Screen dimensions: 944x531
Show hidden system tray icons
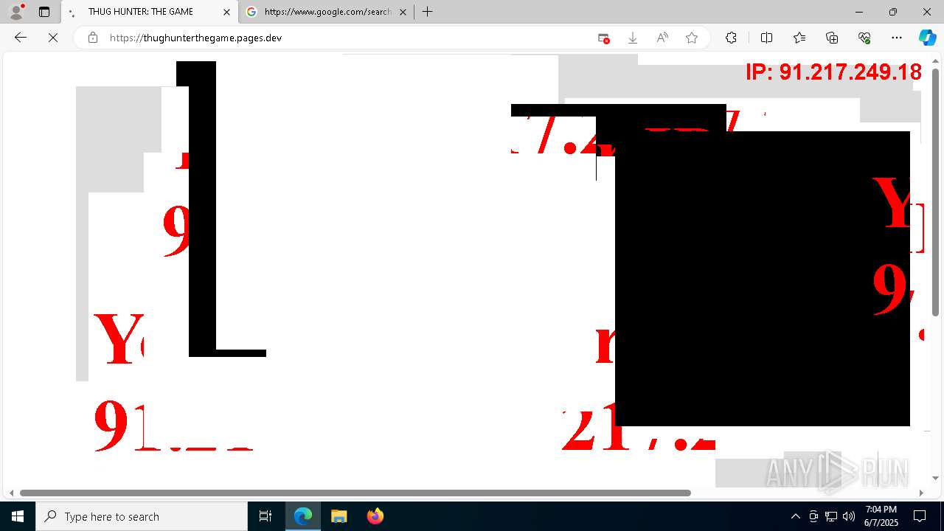point(795,516)
